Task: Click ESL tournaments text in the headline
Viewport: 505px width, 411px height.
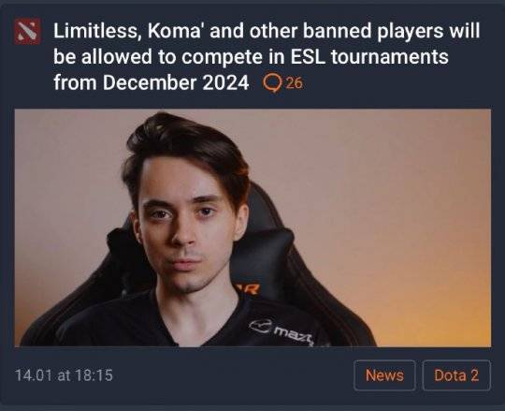Action: tap(369, 57)
